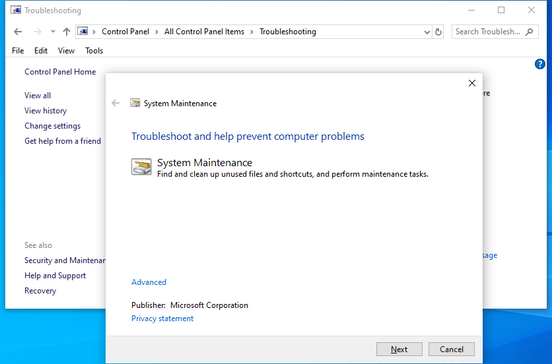The height and width of the screenshot is (364, 552).
Task: Close the System Maintenance dialog
Action: [x=471, y=83]
